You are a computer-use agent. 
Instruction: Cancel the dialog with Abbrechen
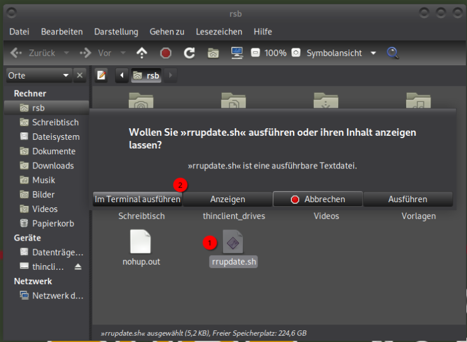[x=318, y=199]
